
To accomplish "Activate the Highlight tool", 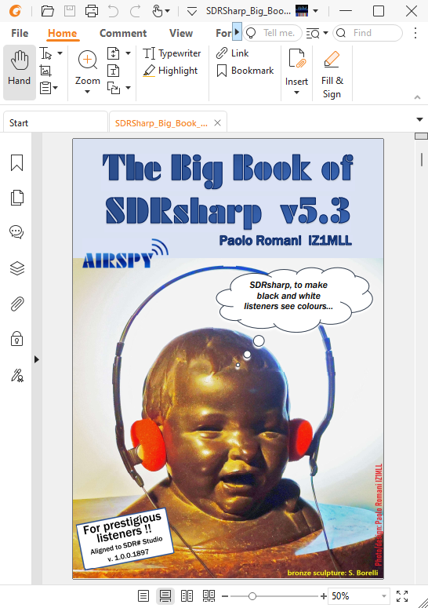I will point(170,71).
